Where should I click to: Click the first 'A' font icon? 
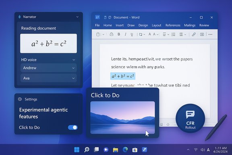[x=149, y=34]
